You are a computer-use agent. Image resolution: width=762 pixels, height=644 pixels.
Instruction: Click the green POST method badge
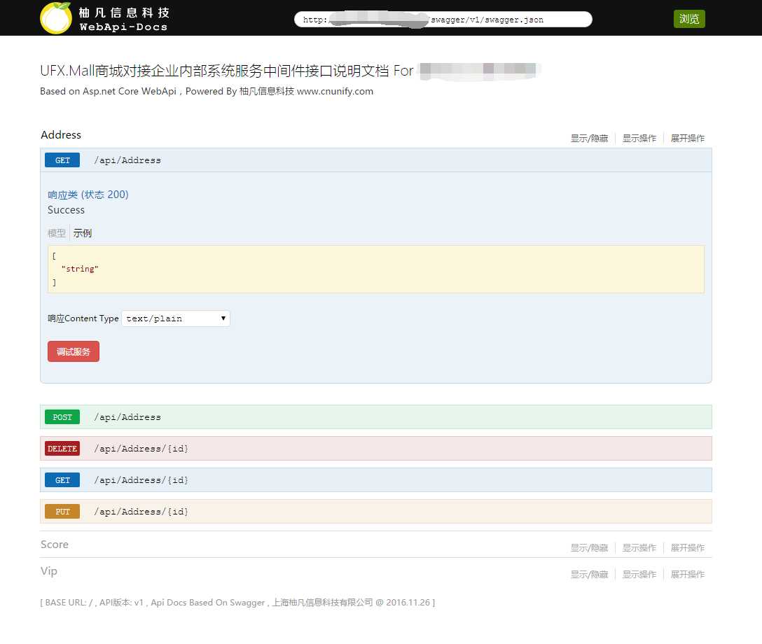62,417
